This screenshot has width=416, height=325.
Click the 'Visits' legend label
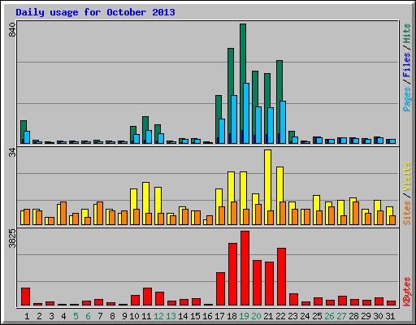click(406, 176)
